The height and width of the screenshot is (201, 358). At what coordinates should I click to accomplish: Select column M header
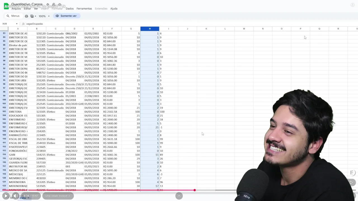(244, 29)
